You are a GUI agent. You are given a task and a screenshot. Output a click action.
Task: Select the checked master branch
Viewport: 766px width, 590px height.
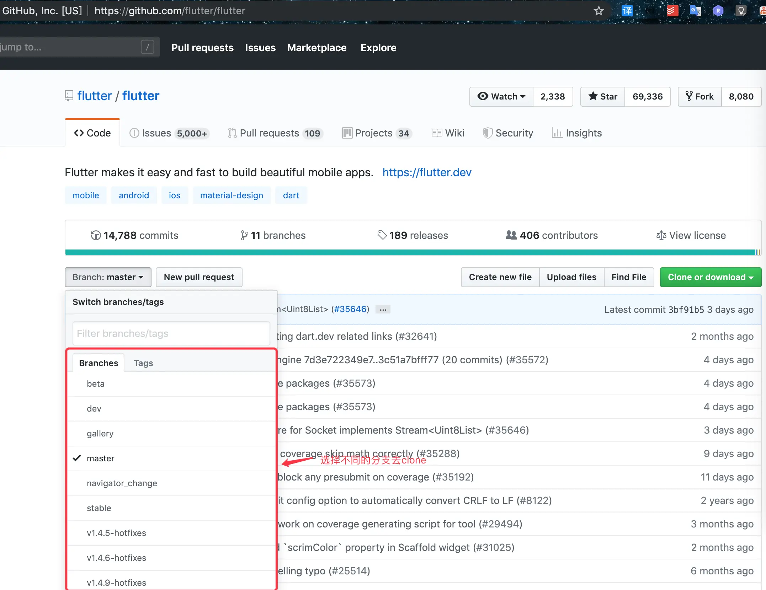click(x=101, y=458)
